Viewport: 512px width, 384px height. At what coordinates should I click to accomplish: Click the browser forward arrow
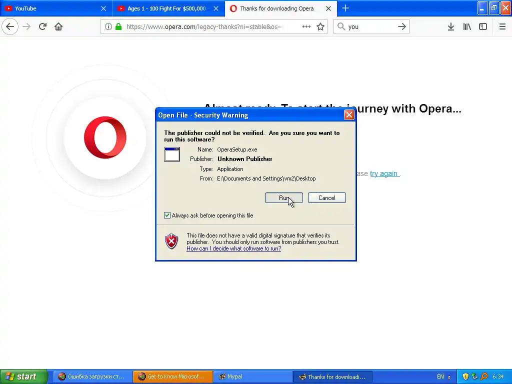click(x=26, y=26)
